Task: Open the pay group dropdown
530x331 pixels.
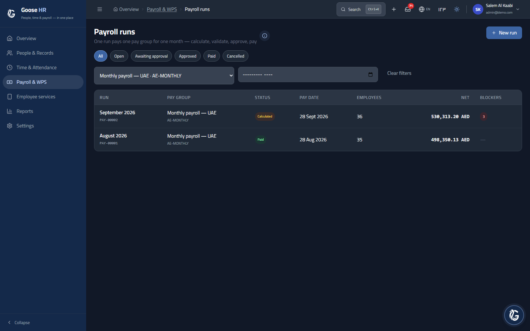Action: tap(164, 75)
